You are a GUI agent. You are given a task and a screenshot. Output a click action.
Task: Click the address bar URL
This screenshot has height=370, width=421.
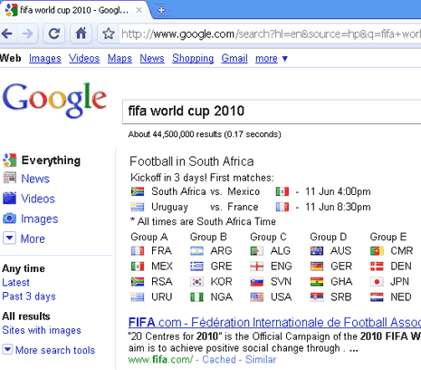(x=270, y=34)
